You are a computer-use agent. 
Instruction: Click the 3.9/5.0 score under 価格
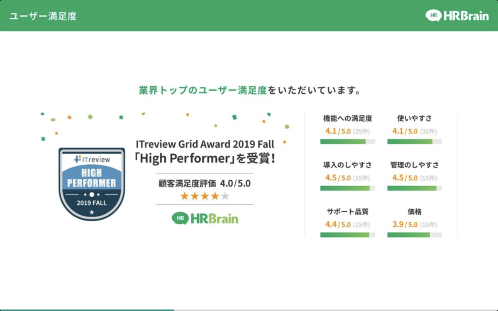point(405,225)
